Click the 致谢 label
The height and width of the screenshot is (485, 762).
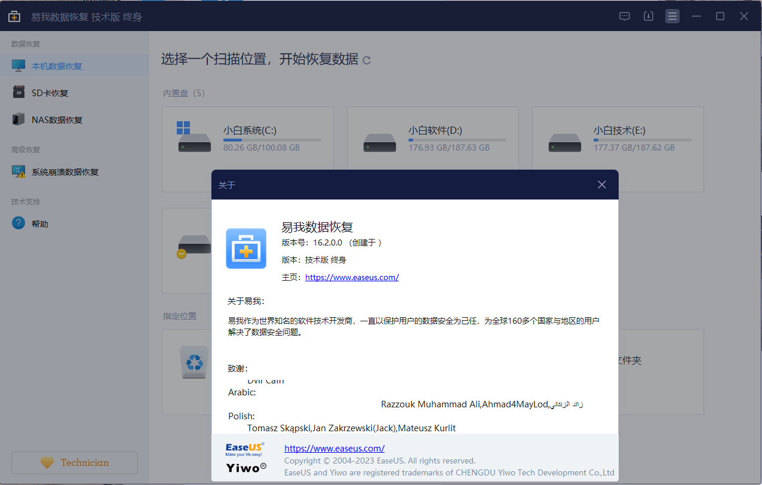tap(238, 369)
